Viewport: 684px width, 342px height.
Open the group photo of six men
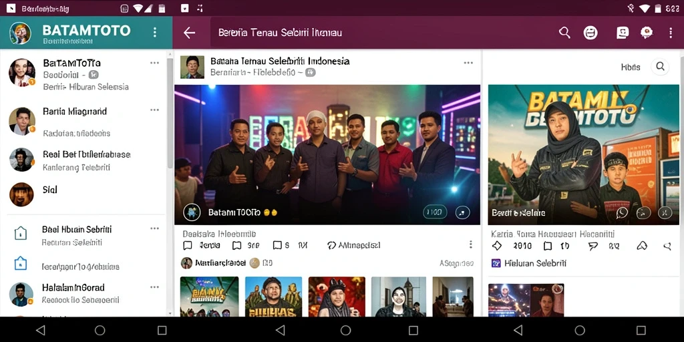tap(327, 154)
